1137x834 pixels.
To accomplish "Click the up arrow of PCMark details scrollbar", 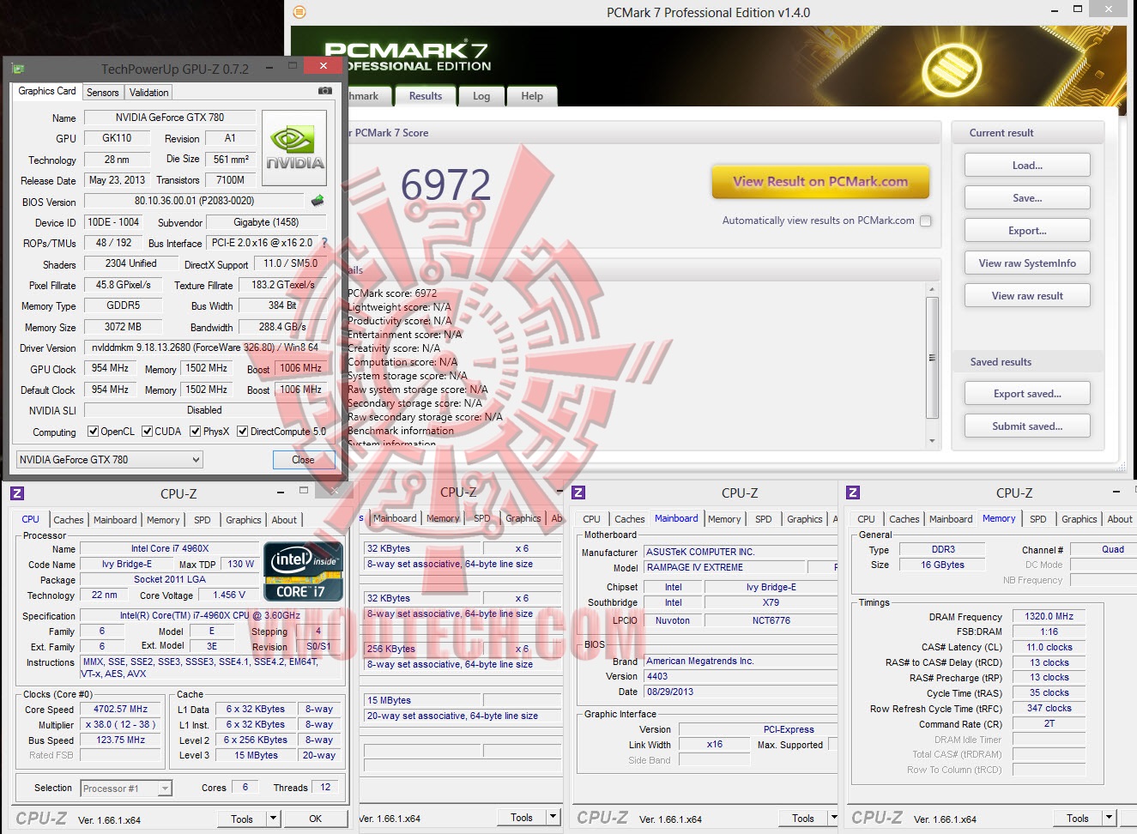I will (x=933, y=290).
